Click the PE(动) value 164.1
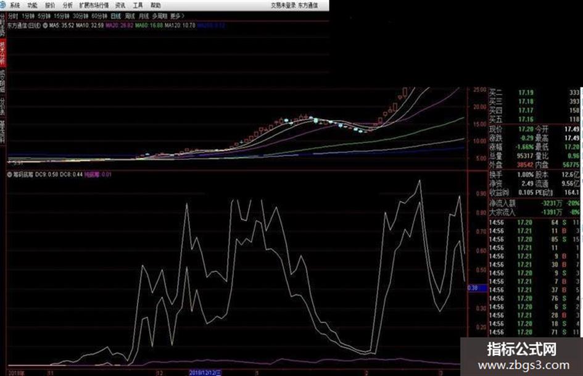Image resolution: width=583 pixels, height=376 pixels. tap(573, 193)
